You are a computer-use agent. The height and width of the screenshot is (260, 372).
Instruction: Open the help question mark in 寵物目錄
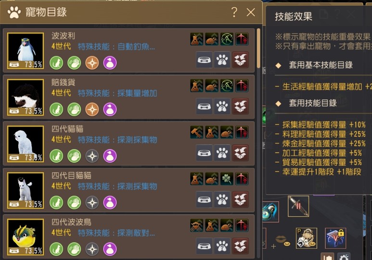234,12
